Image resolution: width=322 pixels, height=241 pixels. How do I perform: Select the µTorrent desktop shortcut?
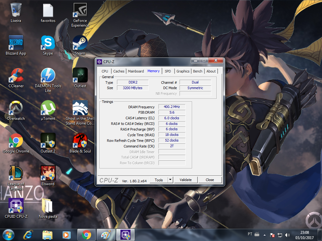click(48, 110)
